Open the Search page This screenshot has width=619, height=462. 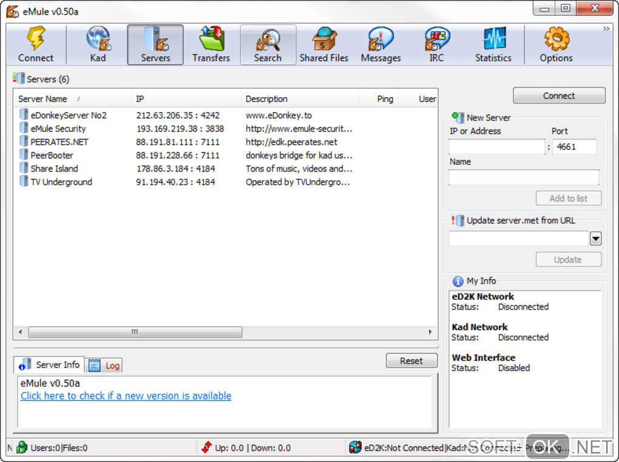point(268,44)
